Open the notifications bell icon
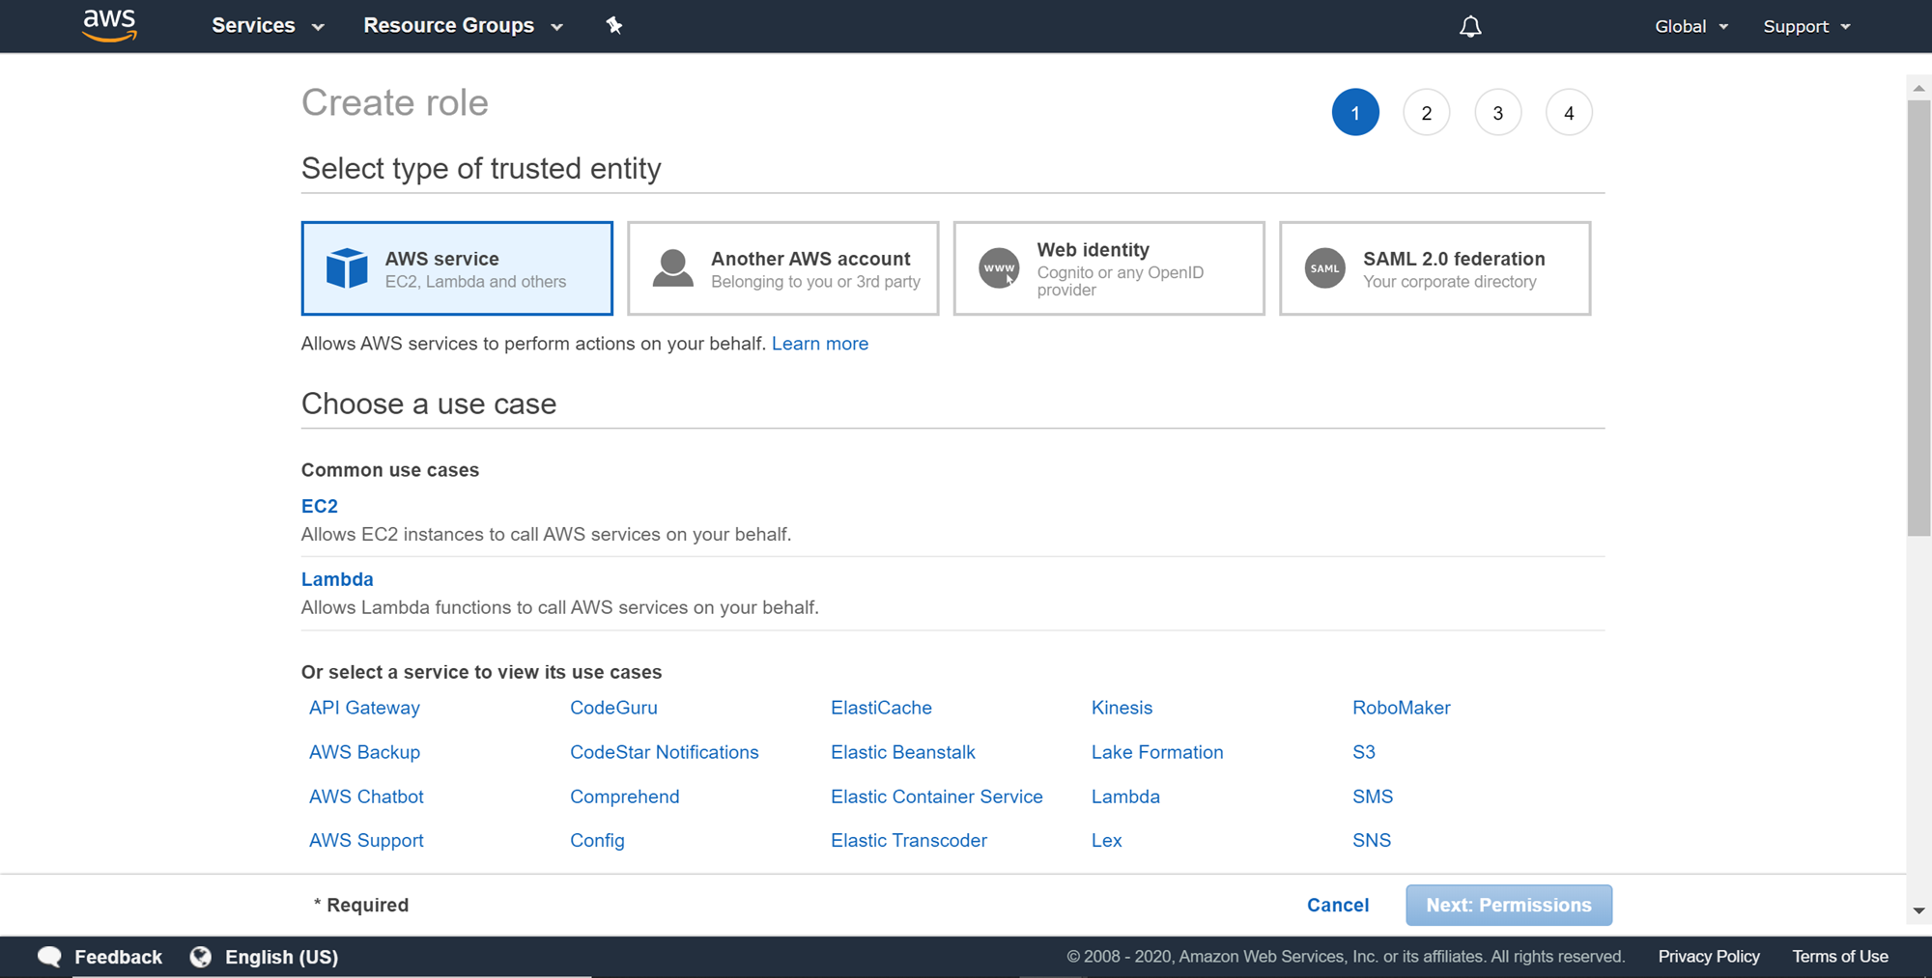1932x978 pixels. pyautogui.click(x=1470, y=27)
